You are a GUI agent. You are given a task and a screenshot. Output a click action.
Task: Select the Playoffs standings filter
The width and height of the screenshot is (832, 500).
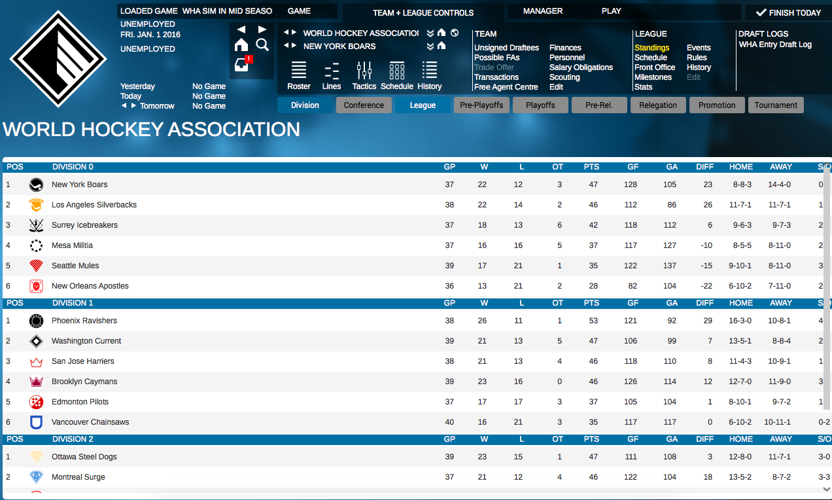540,105
